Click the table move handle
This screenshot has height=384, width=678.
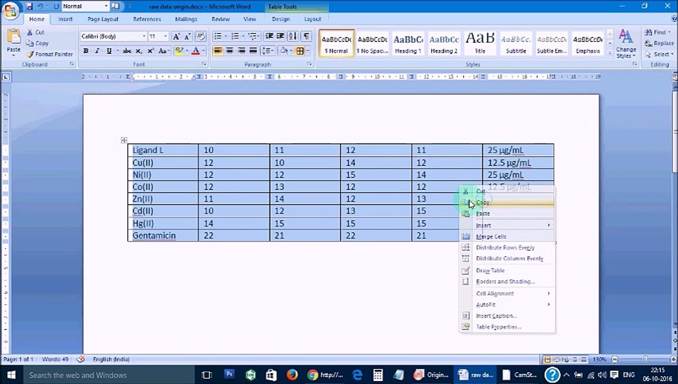pos(124,140)
